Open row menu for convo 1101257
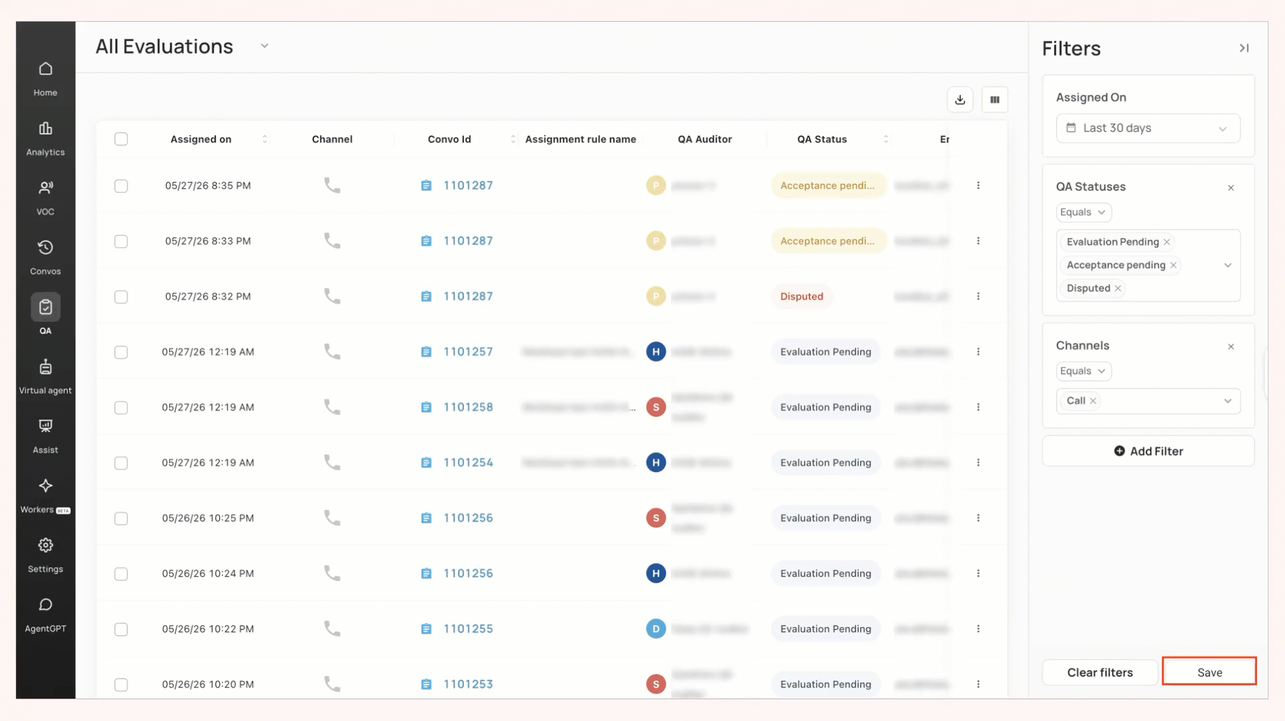Screen dimensions: 1285x721 point(978,352)
